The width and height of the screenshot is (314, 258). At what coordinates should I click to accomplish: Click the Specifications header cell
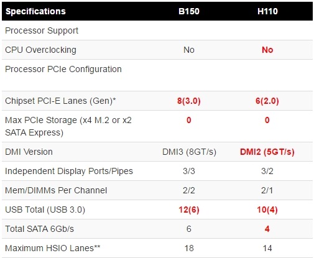(x=35, y=11)
